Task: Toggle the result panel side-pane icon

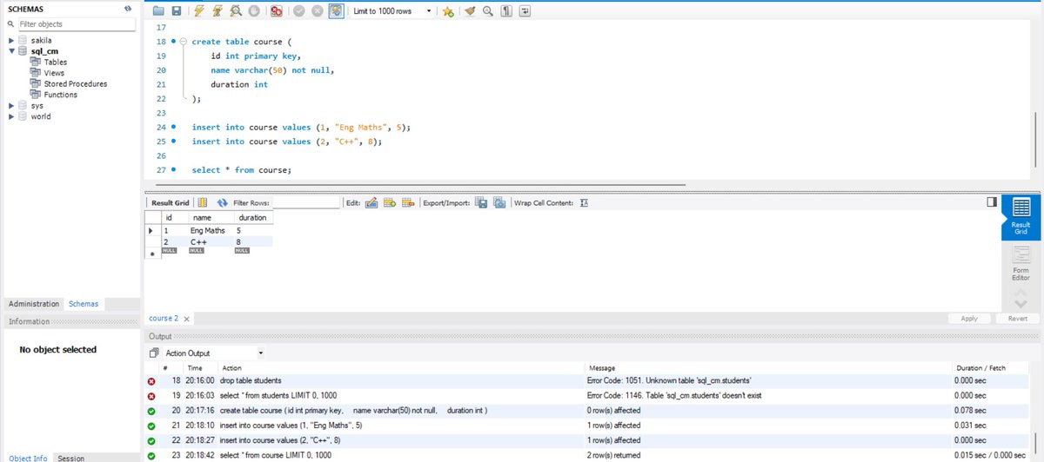Action: coord(992,201)
